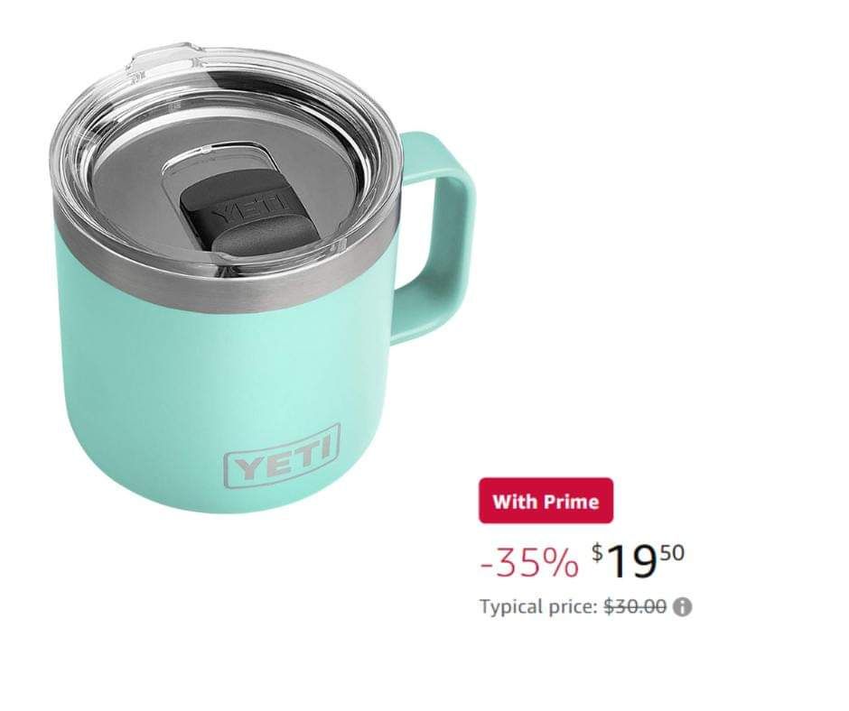Open the seafoam YETI mug product image
Viewport: 849px width, 711px height.
(263, 277)
